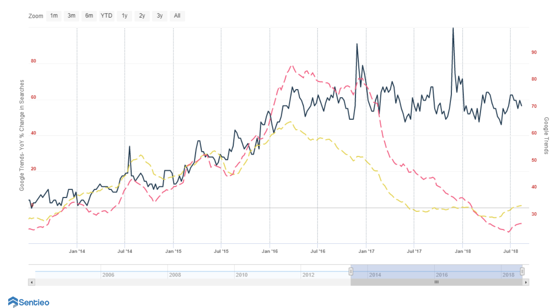Set zoom range to 6m
Image resolution: width=560 pixels, height=308 pixels.
[x=89, y=16]
